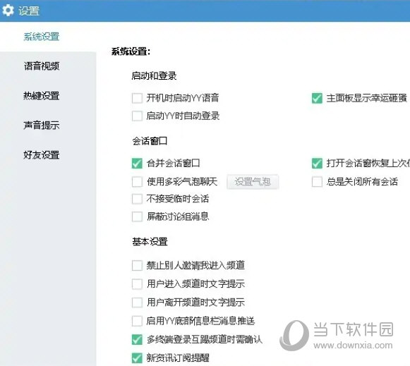410x366 pixels.
Task: Click the 系统设置: page title text
Action: point(131,51)
